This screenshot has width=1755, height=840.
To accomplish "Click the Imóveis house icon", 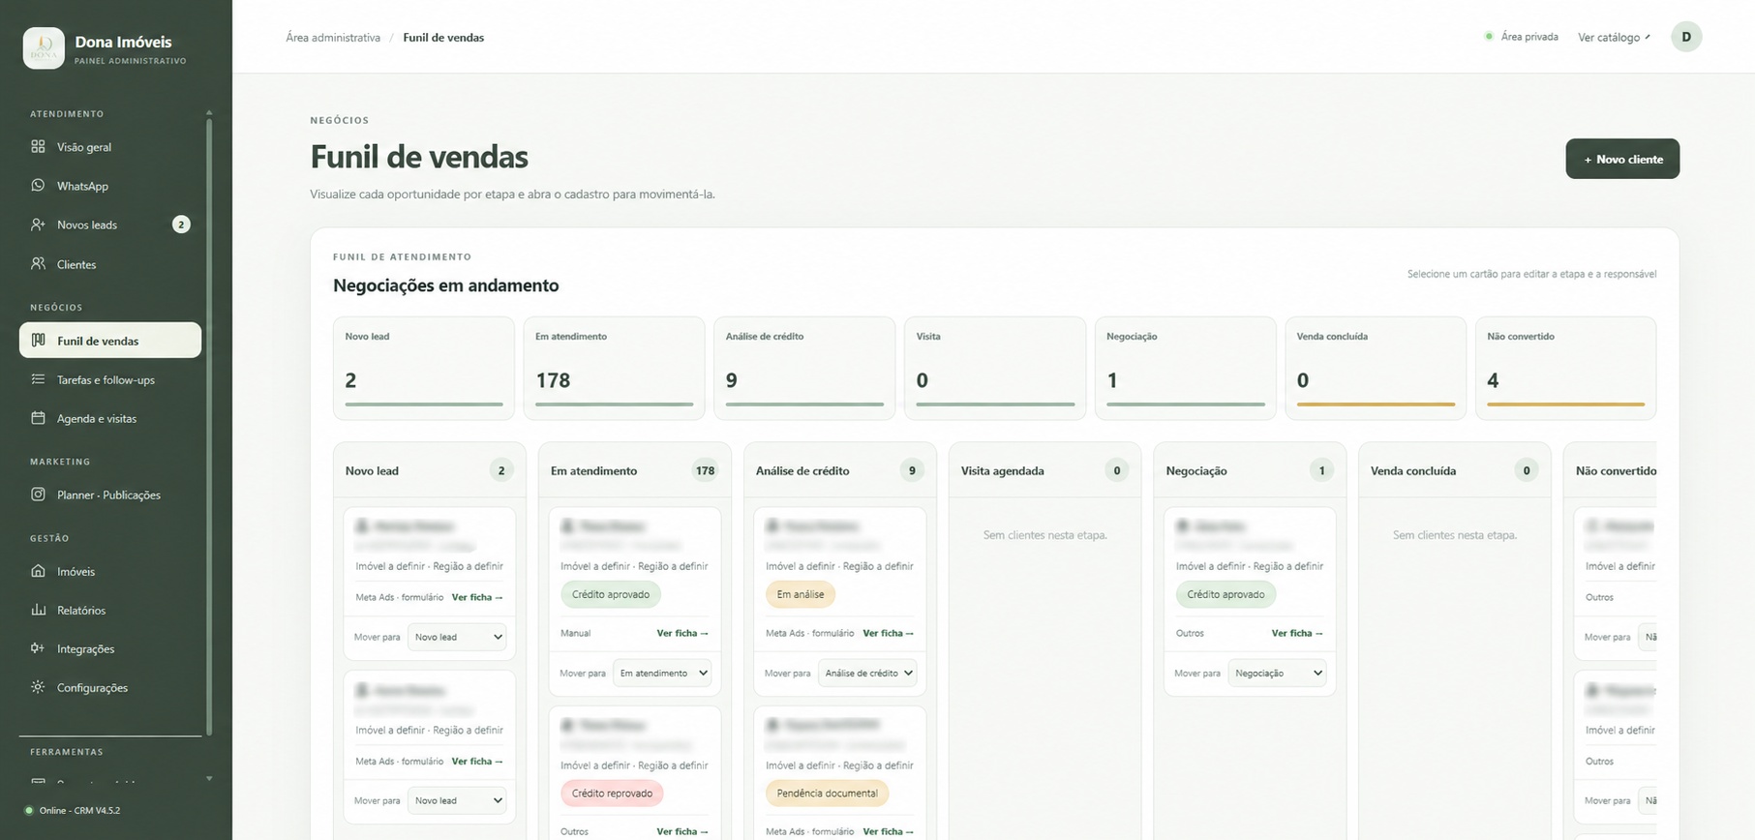I will pyautogui.click(x=38, y=571).
